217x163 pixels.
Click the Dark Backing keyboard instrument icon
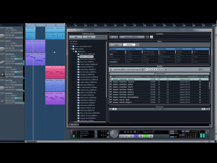2,62
